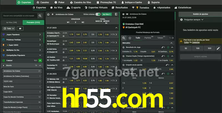Click the Super ODDS lightning icon

tap(4, 45)
